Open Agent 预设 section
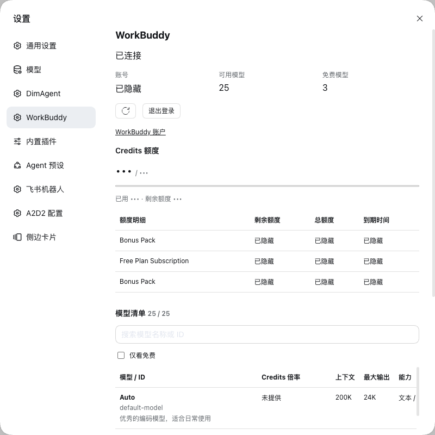The image size is (435, 435). (51, 165)
